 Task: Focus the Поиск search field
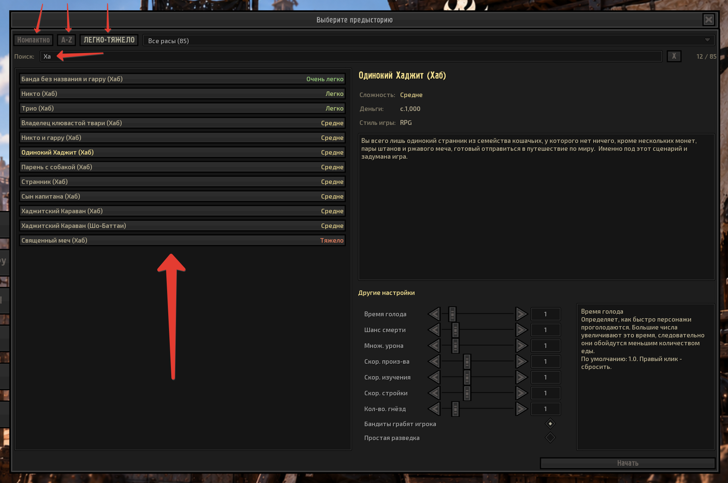351,56
